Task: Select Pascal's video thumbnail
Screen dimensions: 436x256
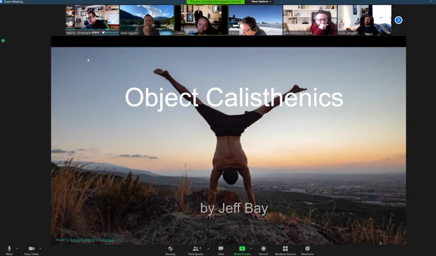Action: (x=256, y=20)
